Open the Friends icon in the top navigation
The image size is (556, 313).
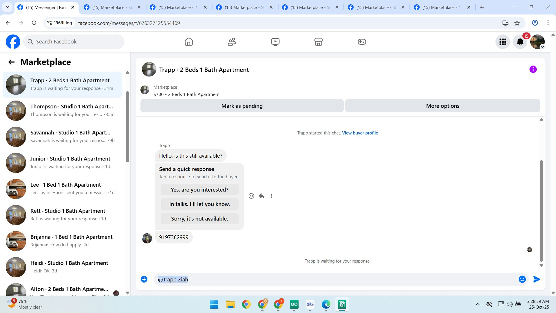click(x=232, y=42)
